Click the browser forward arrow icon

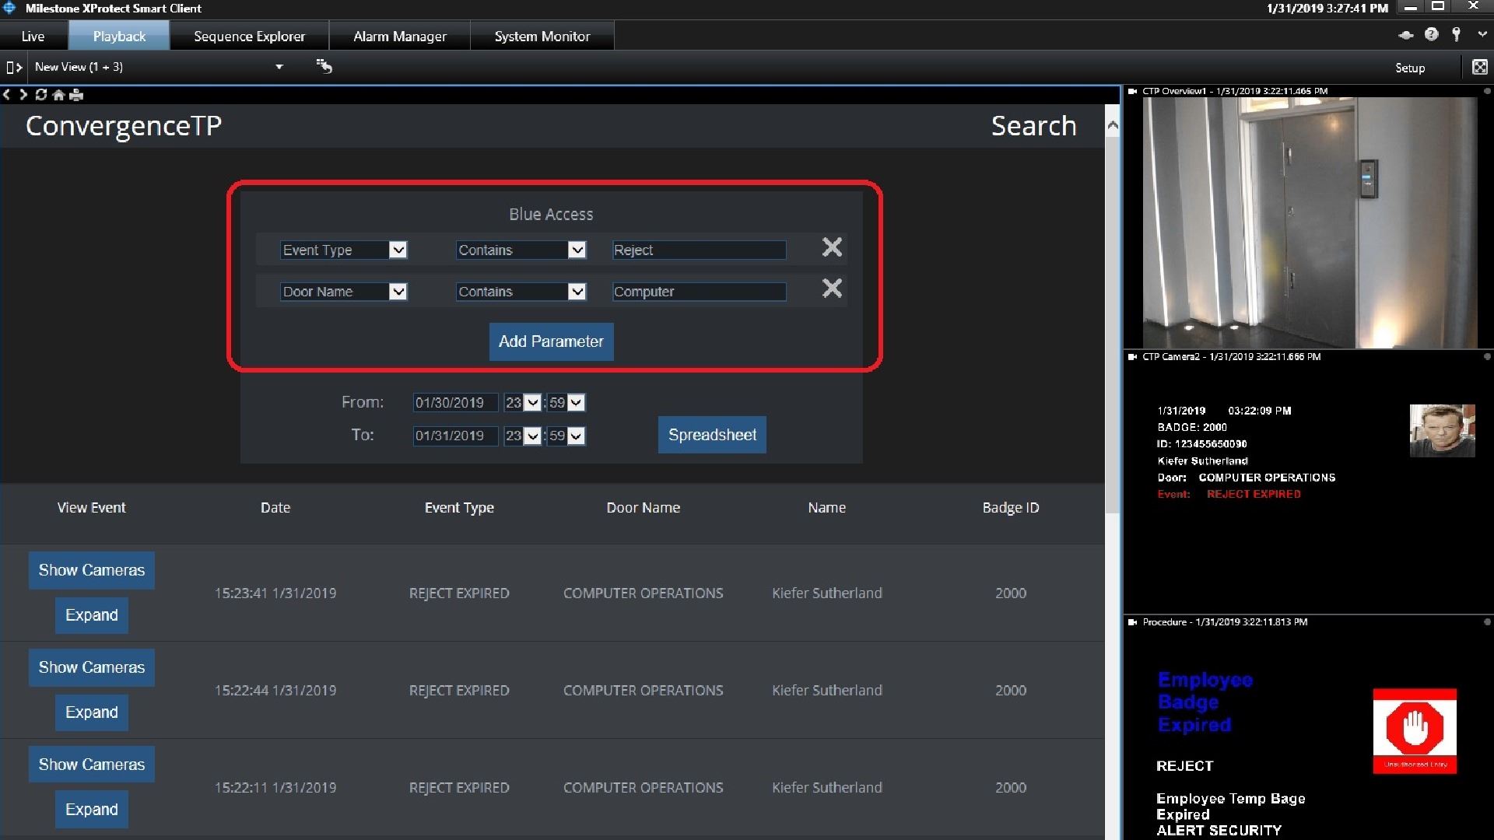23,95
